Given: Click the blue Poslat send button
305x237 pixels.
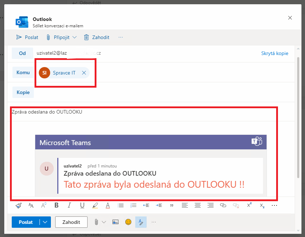Looking at the screenshot, I should click(x=26, y=222).
